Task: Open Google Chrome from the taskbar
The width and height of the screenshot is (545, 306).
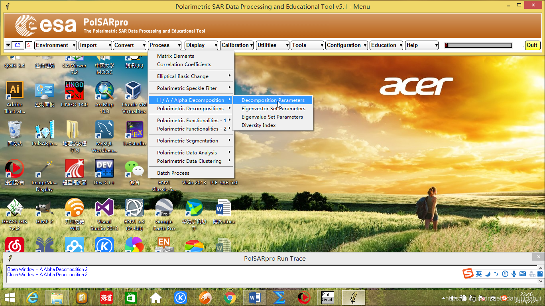Action: (230, 298)
